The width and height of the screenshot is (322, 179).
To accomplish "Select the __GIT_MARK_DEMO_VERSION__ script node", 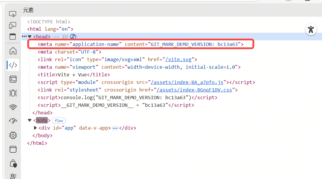I will pos(116,105).
